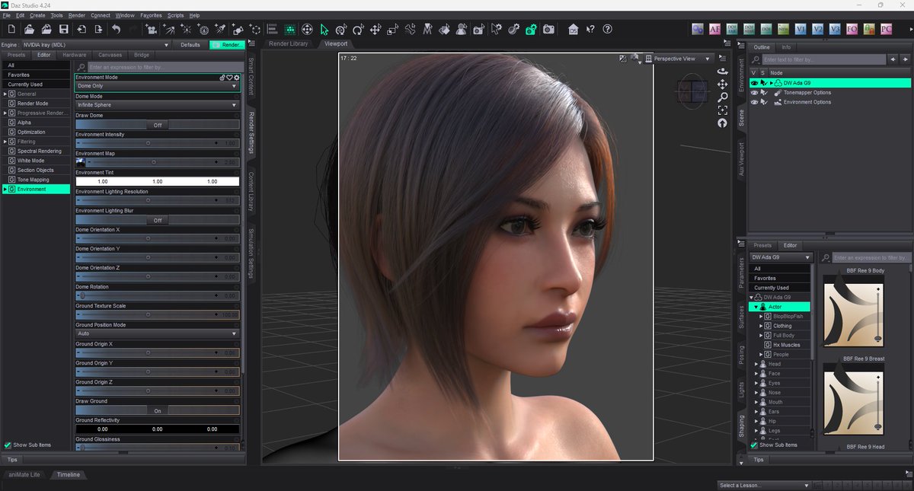The width and height of the screenshot is (914, 491).
Task: Click the Undo arrow in the toolbar
Action: [117, 29]
